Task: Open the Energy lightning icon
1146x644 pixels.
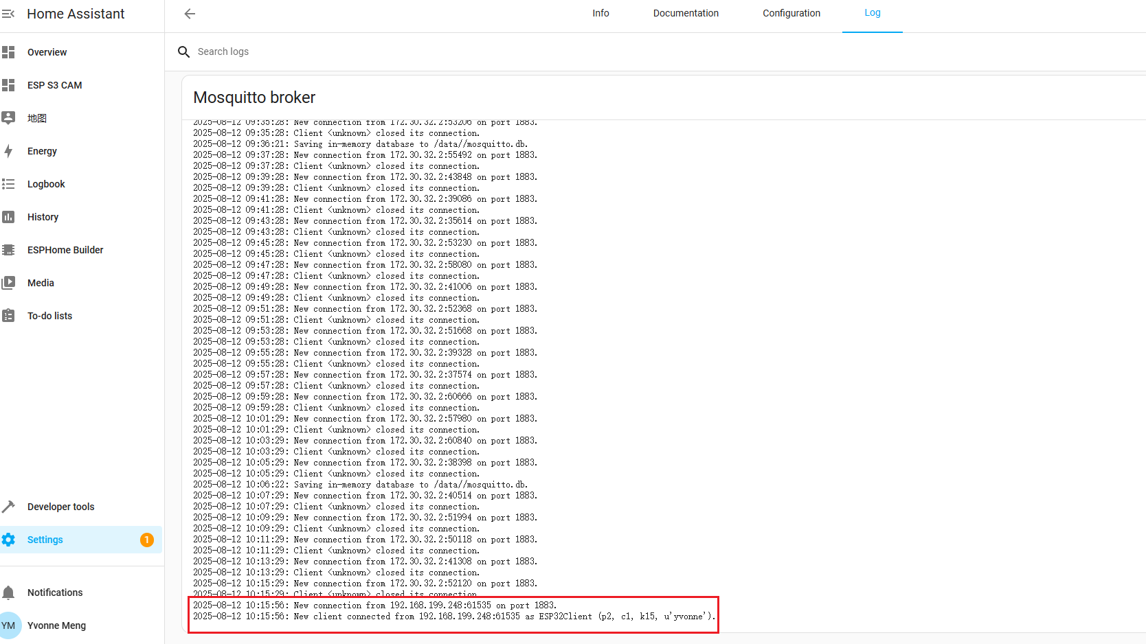Action: [x=8, y=151]
